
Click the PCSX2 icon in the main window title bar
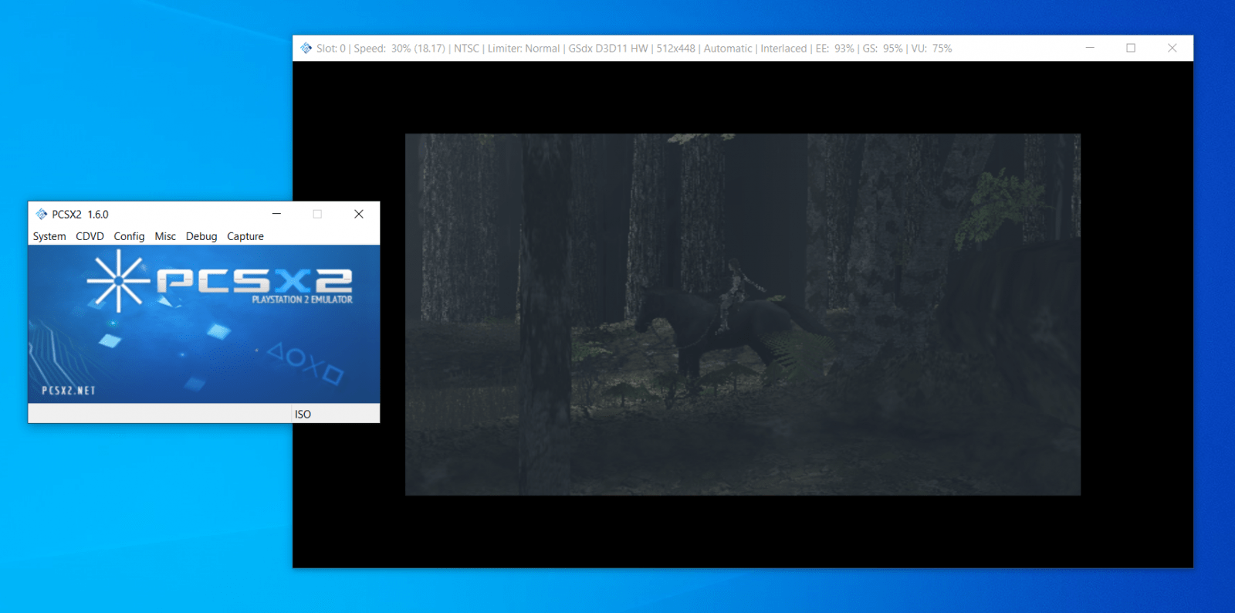tap(42, 214)
